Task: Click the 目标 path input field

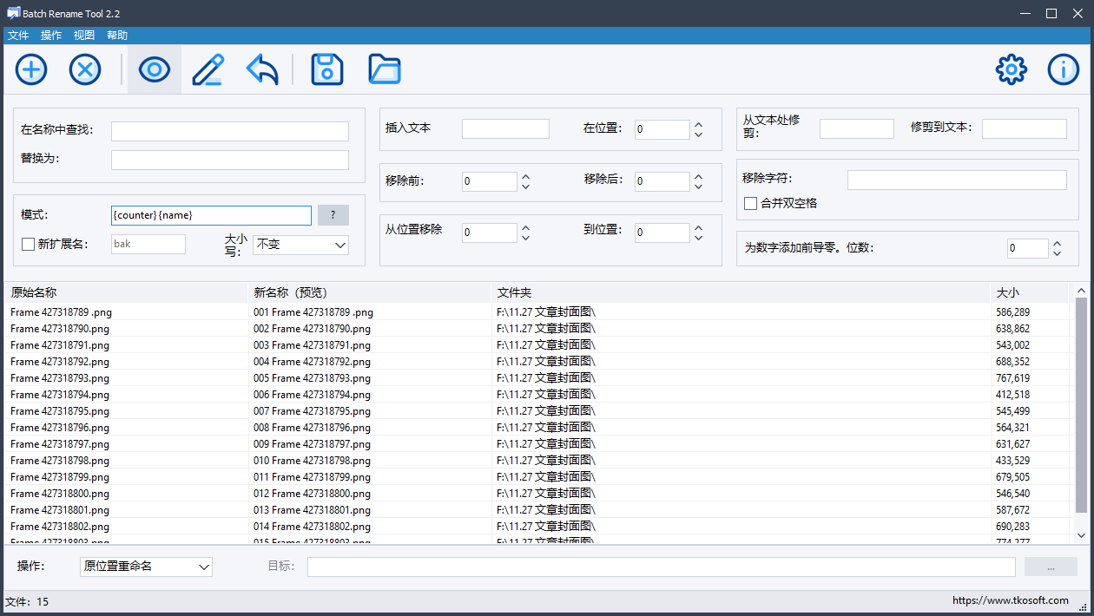Action: [x=662, y=567]
